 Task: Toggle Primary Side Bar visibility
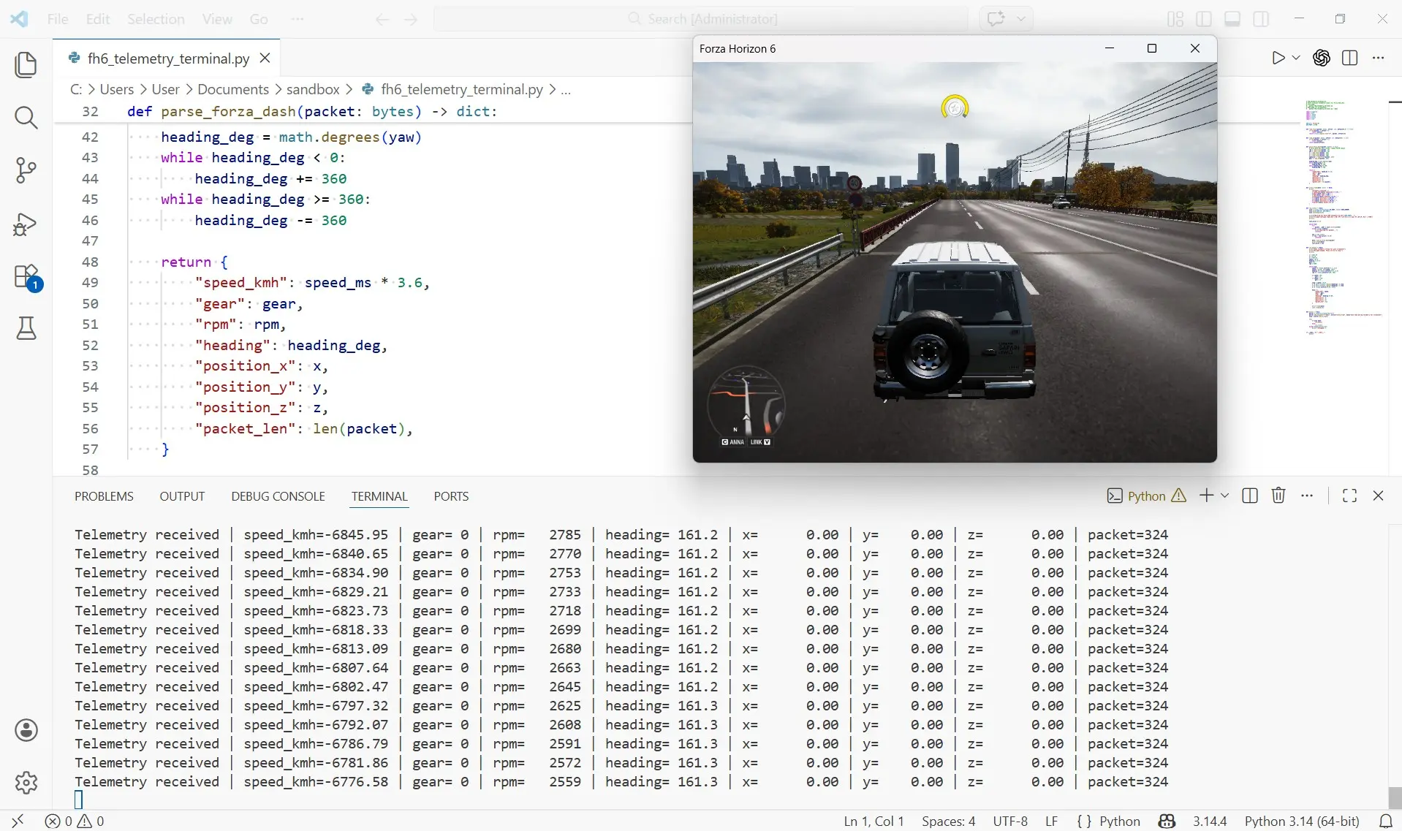(x=1204, y=19)
